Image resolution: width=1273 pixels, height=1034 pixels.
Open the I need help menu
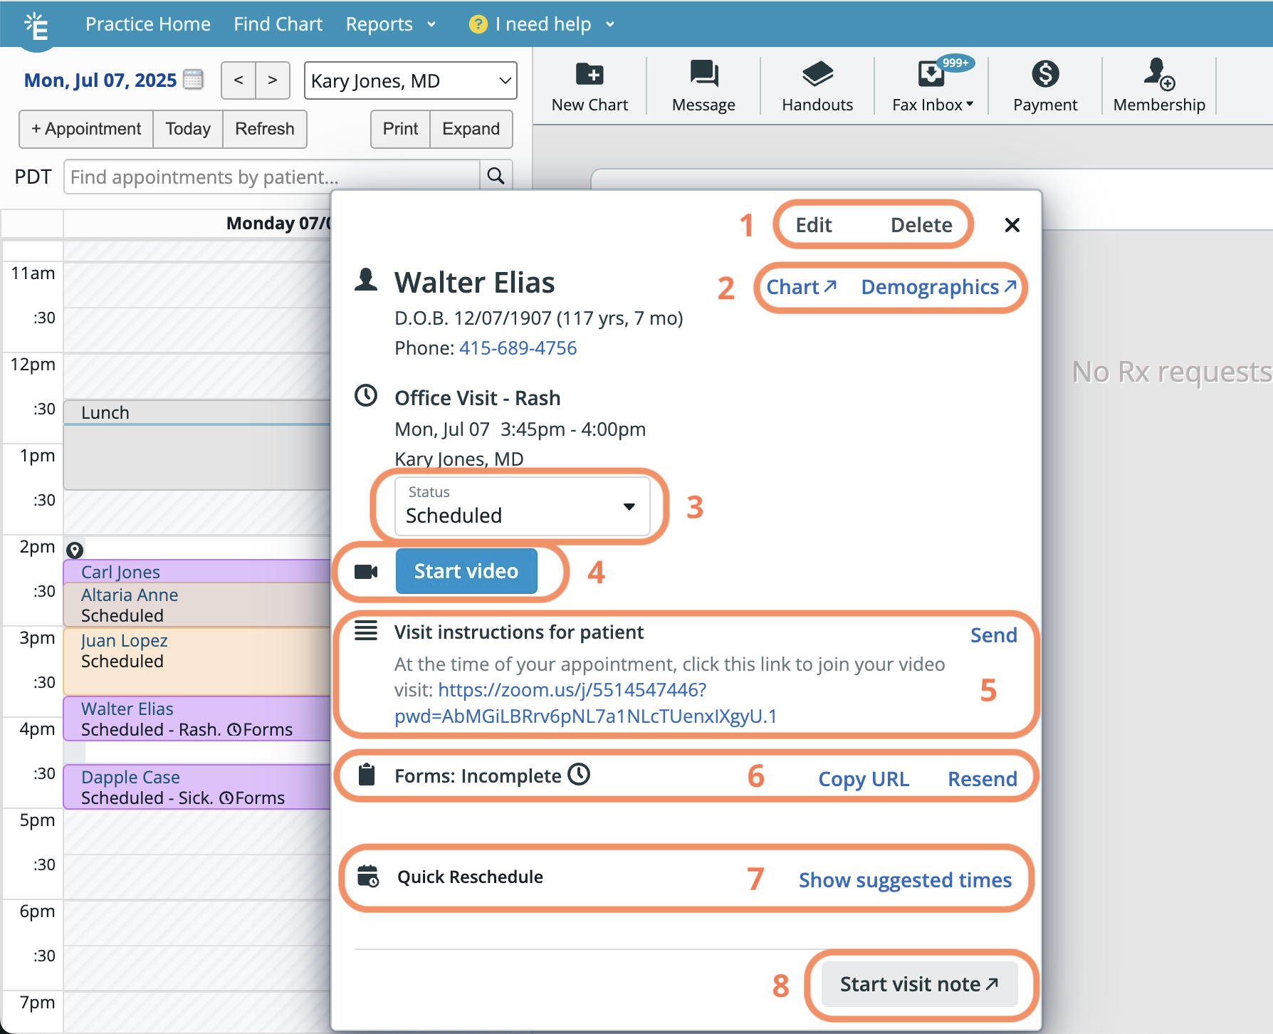click(542, 24)
